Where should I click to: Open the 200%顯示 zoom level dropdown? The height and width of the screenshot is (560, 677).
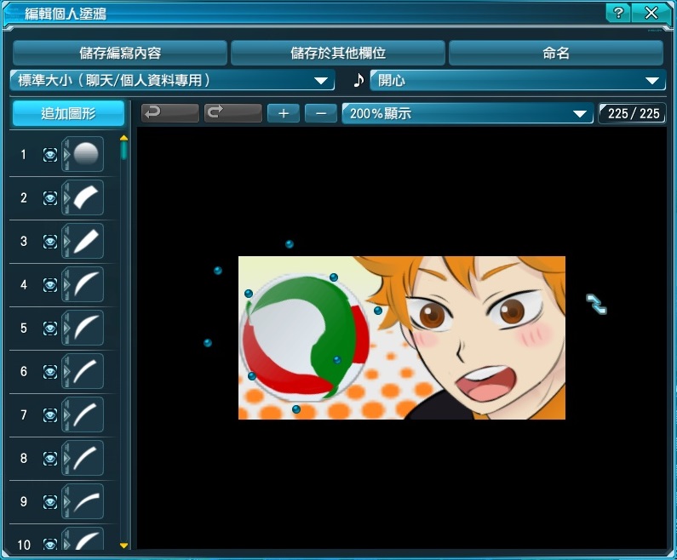tap(468, 113)
